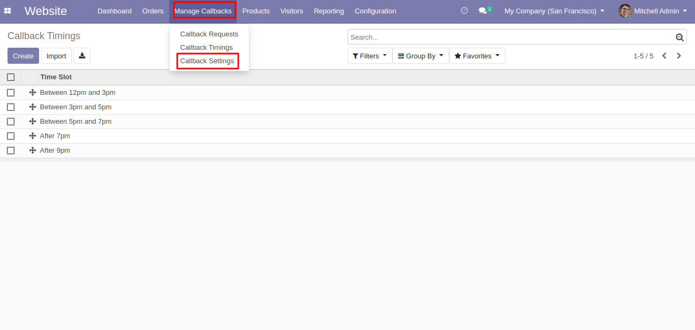Check the checkbox for After 9pm row
The image size is (695, 330).
(11, 150)
